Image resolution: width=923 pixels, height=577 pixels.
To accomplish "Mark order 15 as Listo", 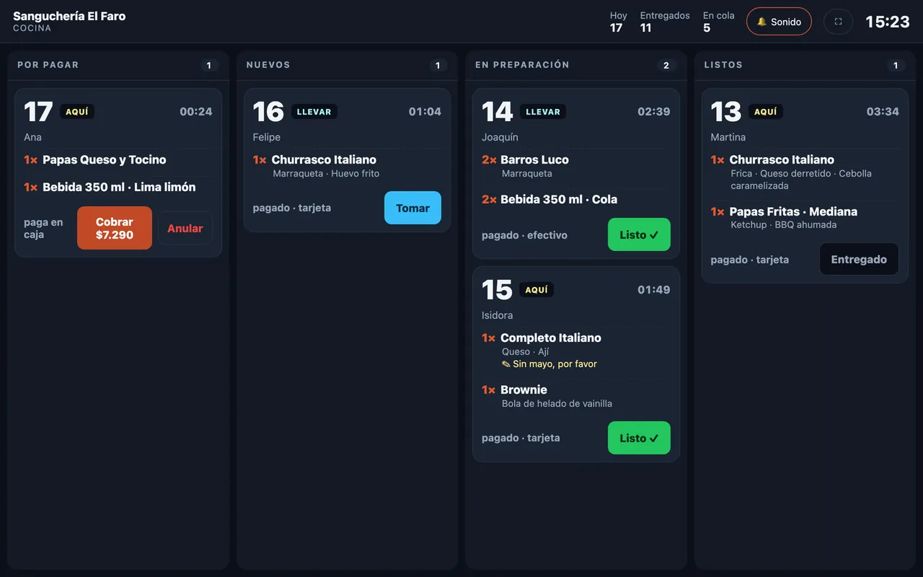I will [x=639, y=438].
